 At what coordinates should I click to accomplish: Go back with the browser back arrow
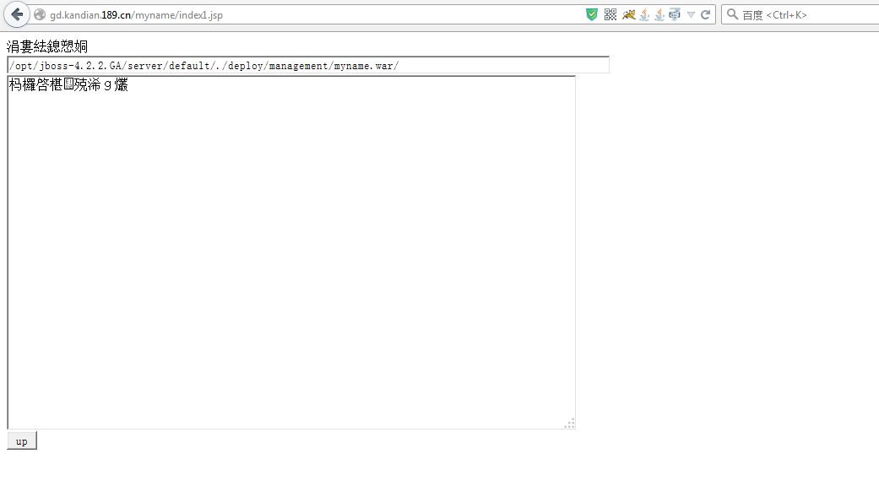coord(17,14)
